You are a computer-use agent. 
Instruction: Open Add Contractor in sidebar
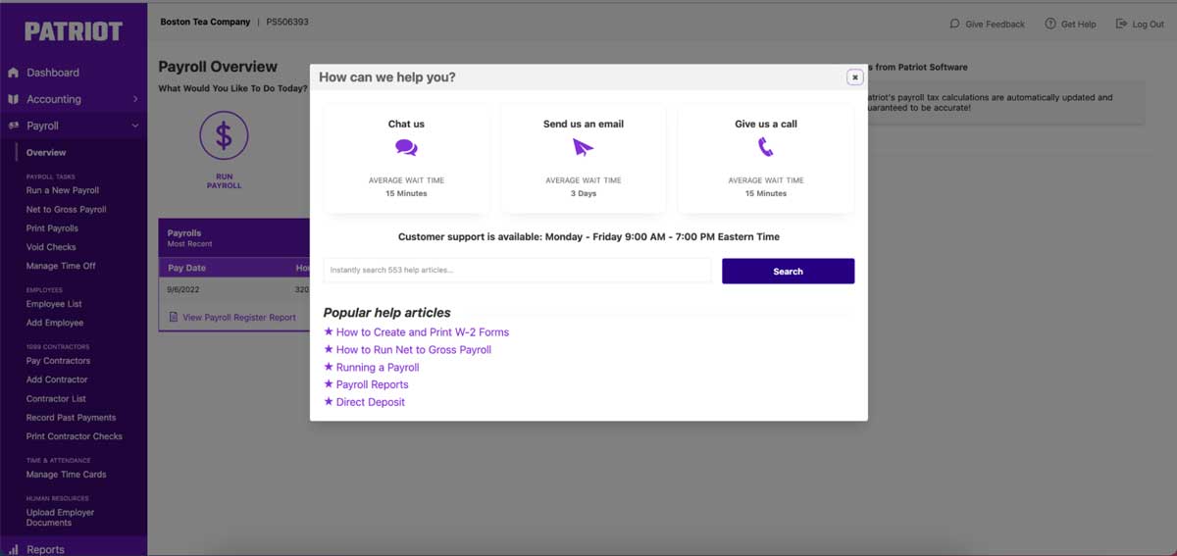(x=57, y=379)
